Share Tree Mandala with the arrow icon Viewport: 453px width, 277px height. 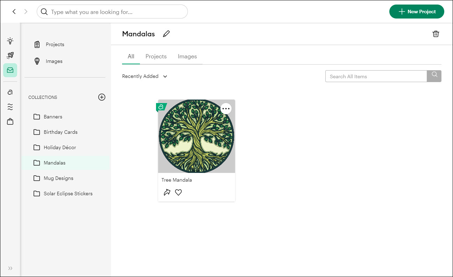(x=167, y=192)
